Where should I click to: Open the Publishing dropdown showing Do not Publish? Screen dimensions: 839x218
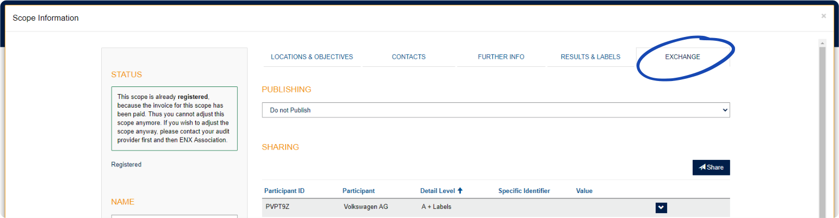pos(496,110)
